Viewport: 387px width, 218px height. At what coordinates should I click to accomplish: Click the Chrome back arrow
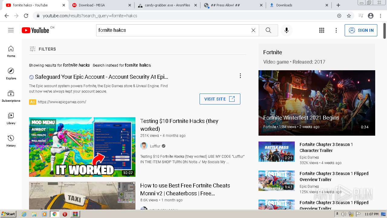(7, 16)
